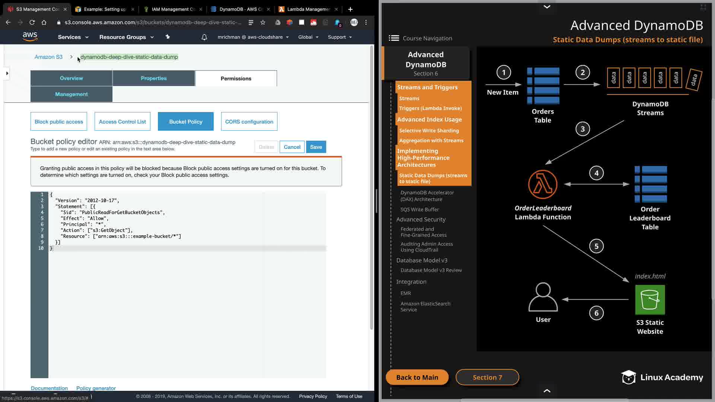Click the S3 Static Website bucket icon
This screenshot has height=402, width=715.
point(650,300)
